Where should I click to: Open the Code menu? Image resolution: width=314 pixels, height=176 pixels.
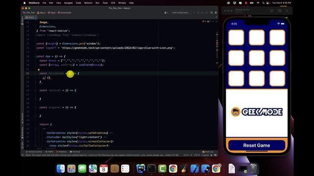click(78, 3)
